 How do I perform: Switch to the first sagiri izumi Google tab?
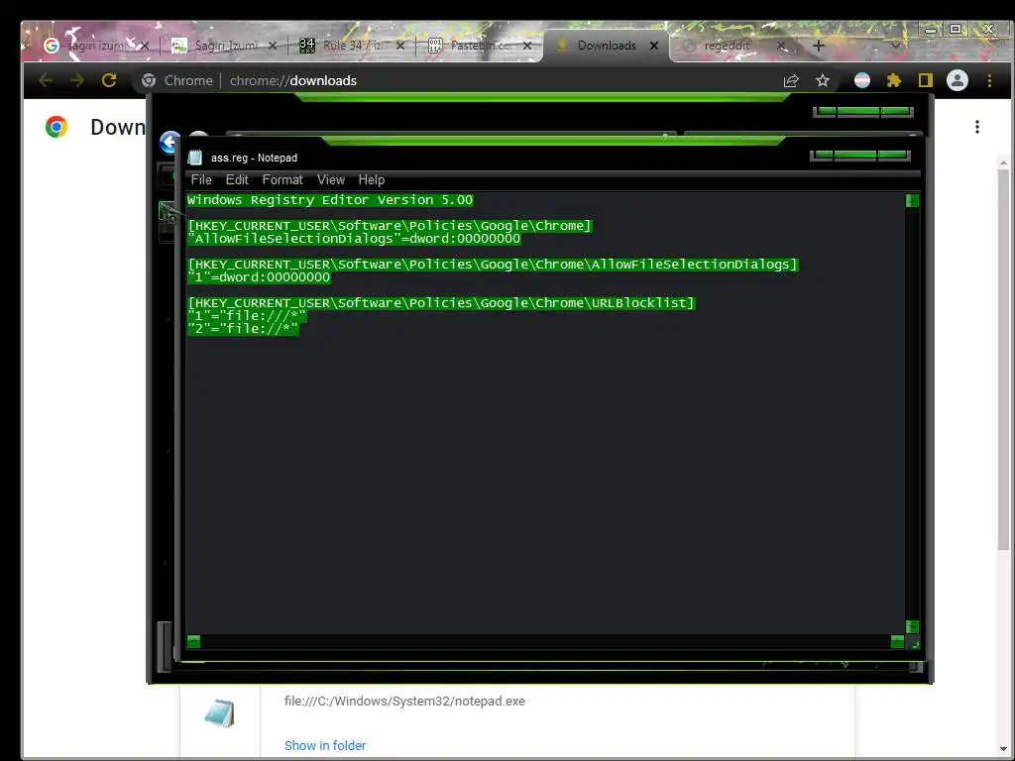98,46
